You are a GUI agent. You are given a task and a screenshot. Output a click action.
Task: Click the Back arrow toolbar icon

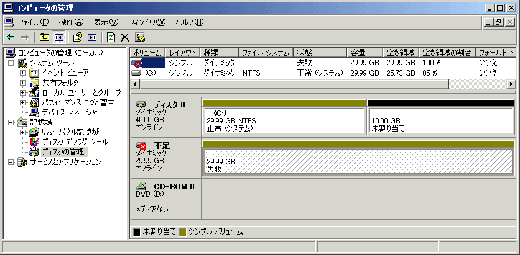11,37
